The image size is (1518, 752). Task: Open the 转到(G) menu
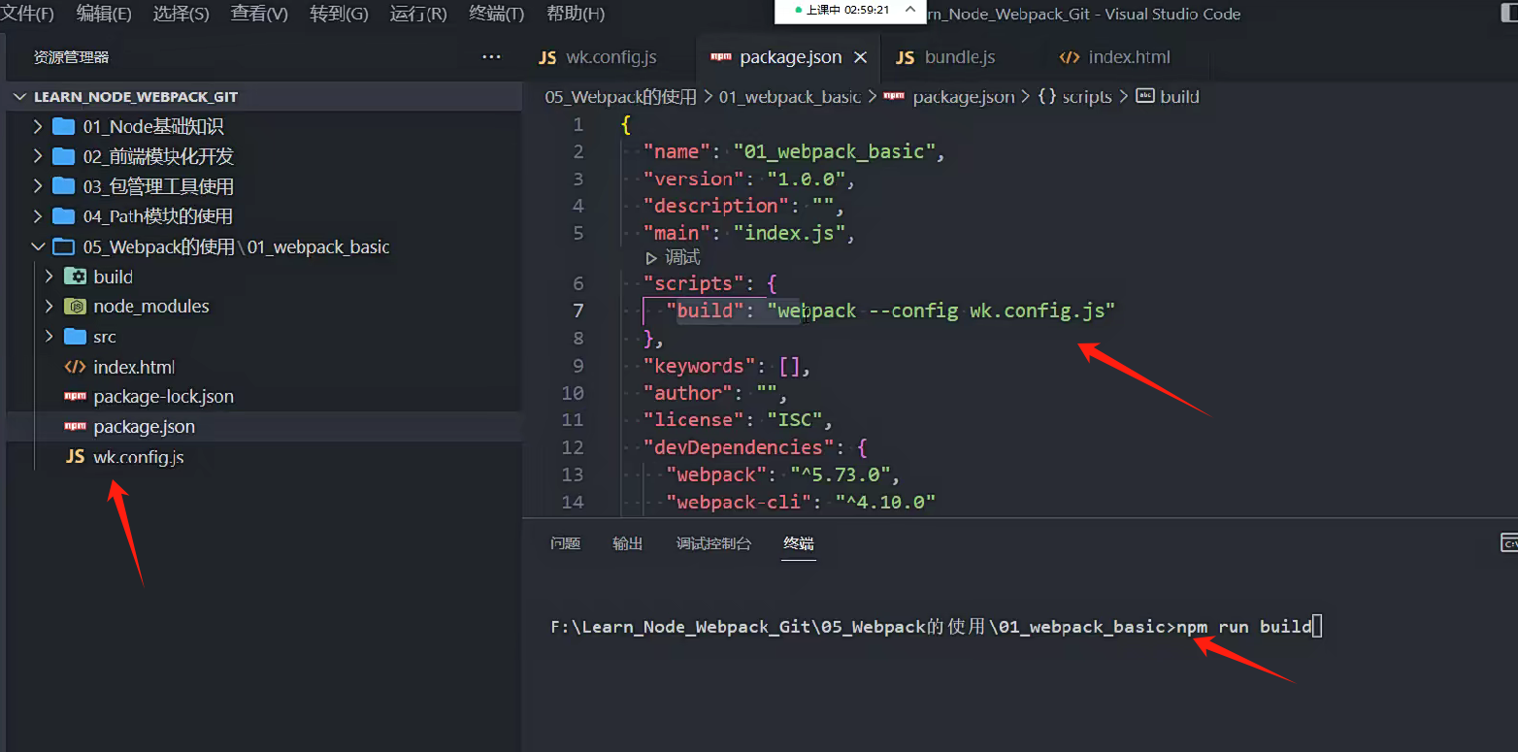(339, 14)
